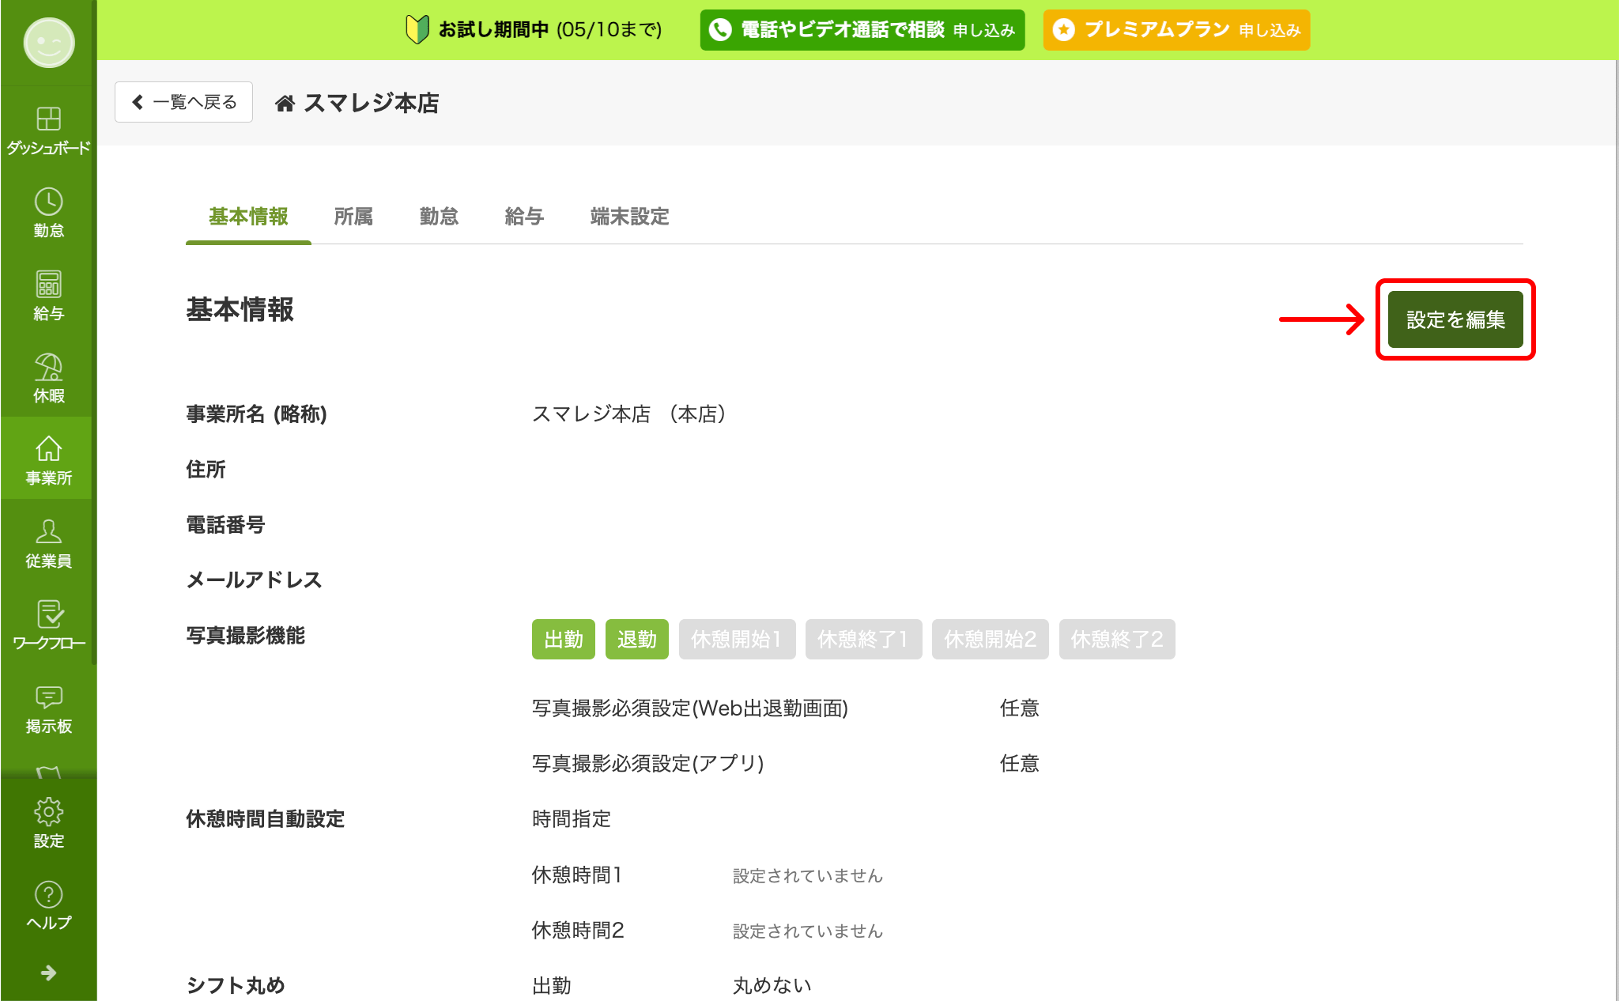Toggle the 退勤 photo capture tag
This screenshot has height=1001, width=1619.
coord(636,639)
